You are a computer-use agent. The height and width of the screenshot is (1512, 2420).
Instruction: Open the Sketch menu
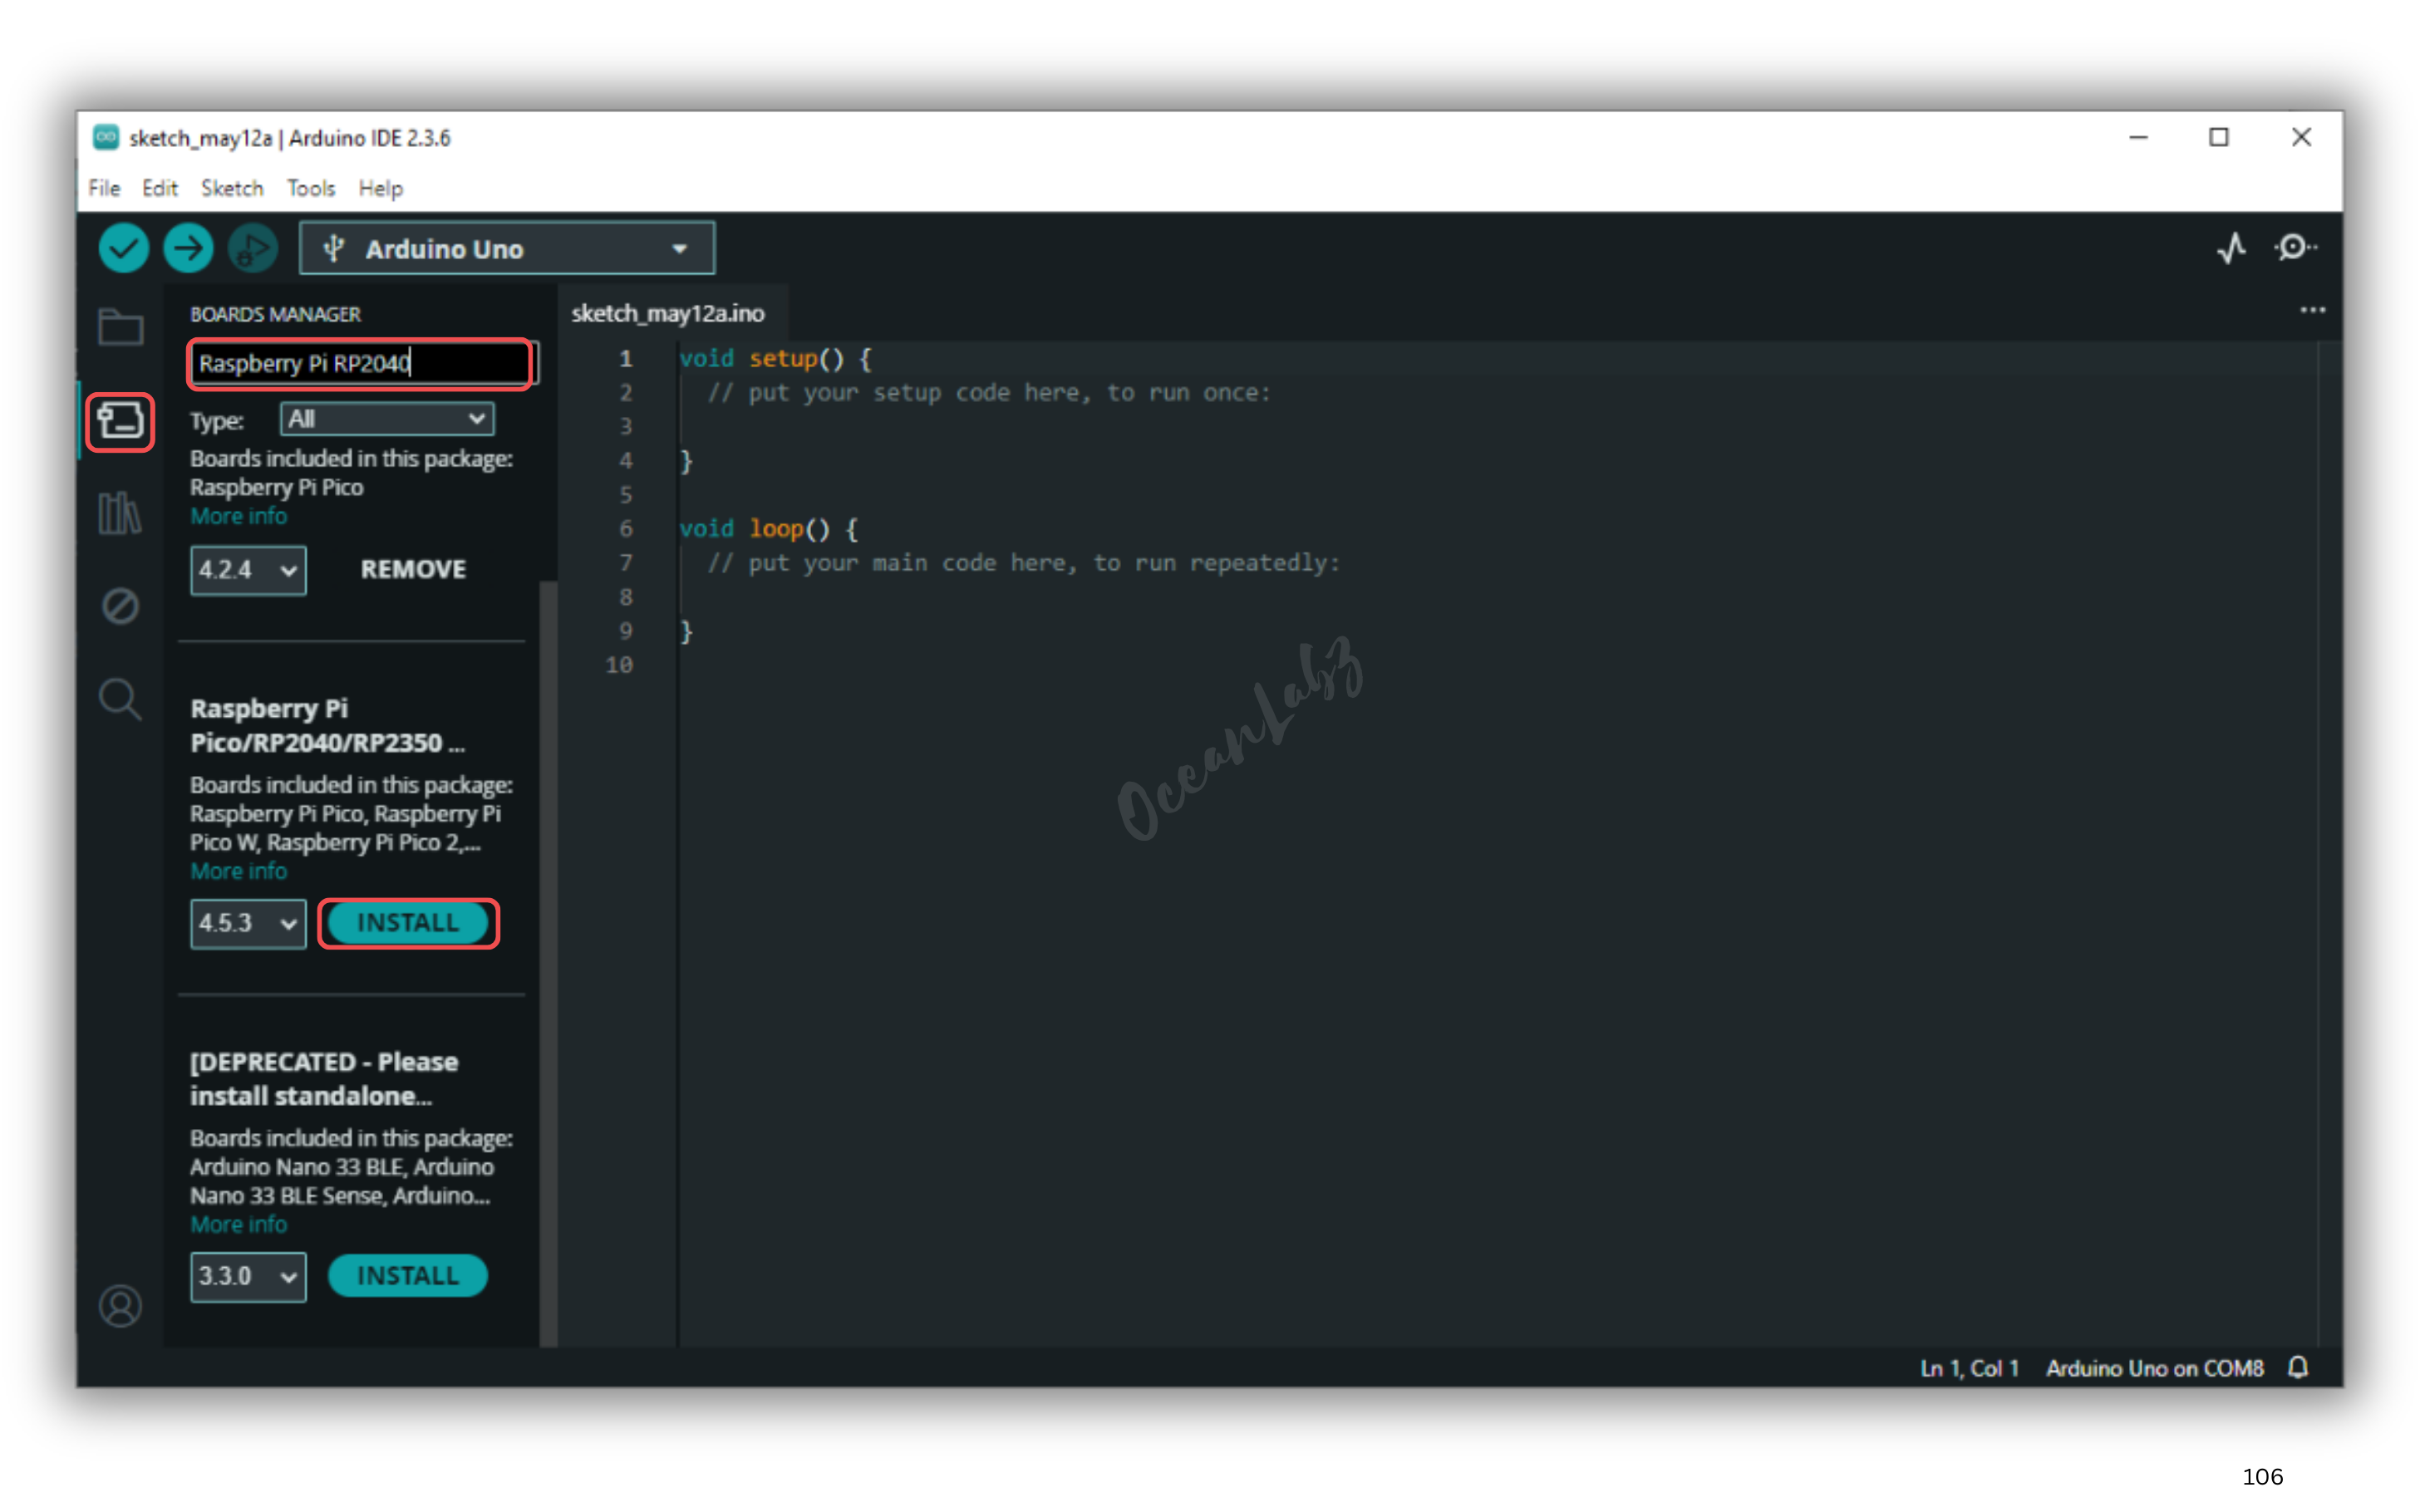[x=232, y=188]
